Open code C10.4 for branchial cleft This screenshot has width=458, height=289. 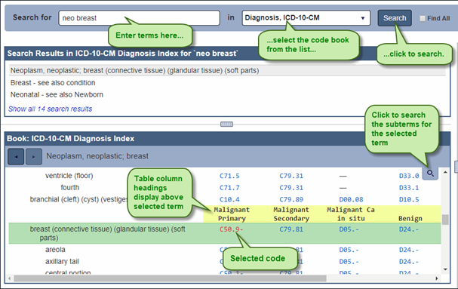click(x=229, y=199)
